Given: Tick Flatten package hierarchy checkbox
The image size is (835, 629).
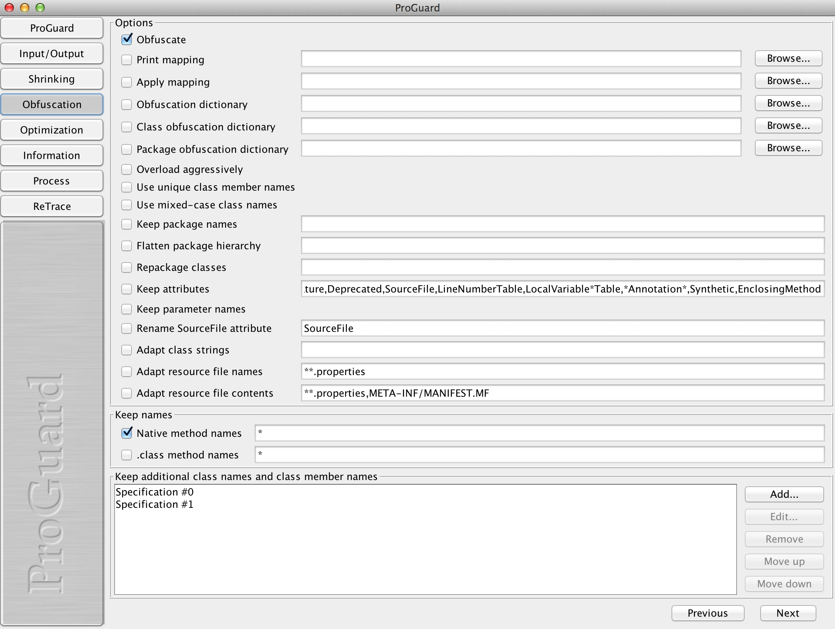Looking at the screenshot, I should tap(127, 246).
